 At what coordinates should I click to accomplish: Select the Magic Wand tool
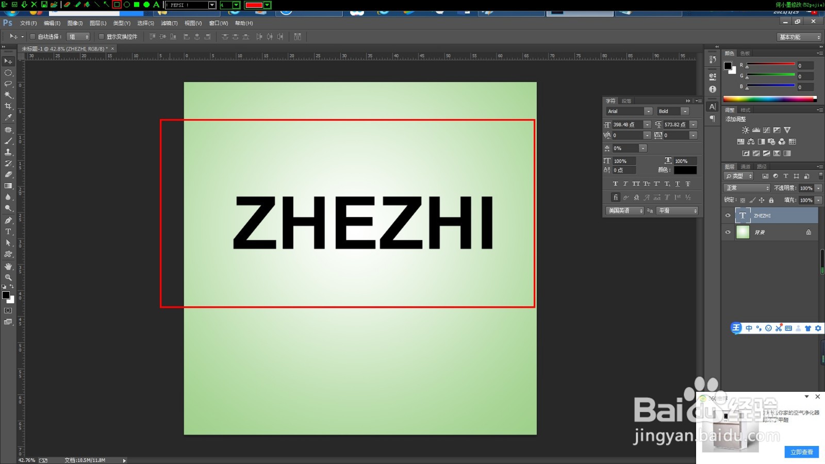tap(8, 95)
